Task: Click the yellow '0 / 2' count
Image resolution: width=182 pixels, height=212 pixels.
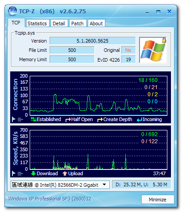Action: [153, 94]
